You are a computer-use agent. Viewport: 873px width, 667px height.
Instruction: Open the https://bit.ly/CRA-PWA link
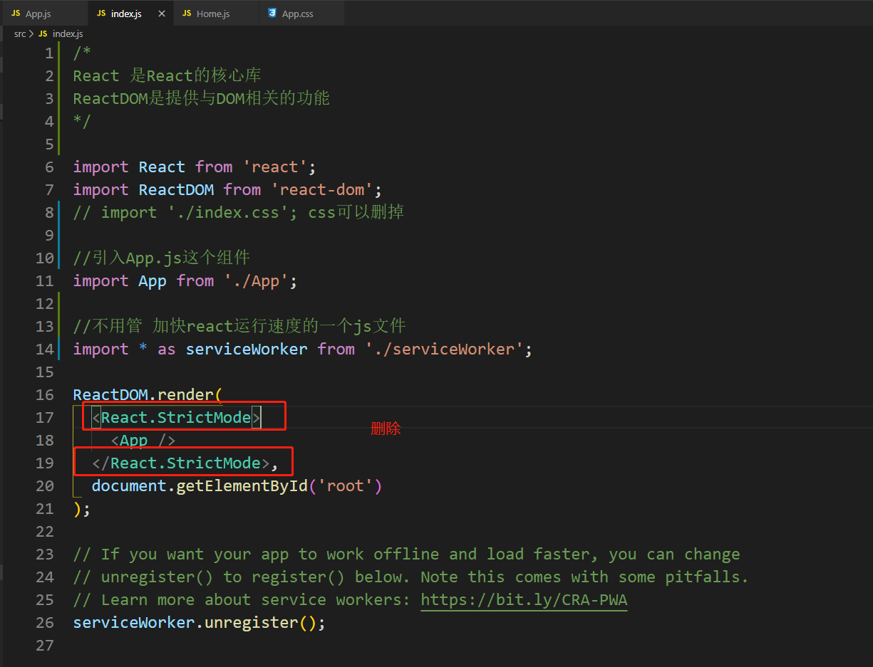click(524, 600)
